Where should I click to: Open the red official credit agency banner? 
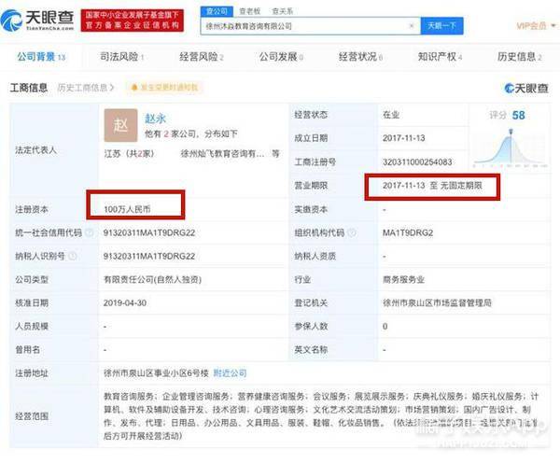(x=133, y=21)
